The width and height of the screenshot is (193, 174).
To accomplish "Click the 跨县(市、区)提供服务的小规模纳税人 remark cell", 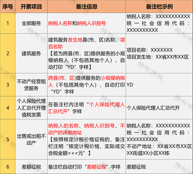I will coord(87,85).
